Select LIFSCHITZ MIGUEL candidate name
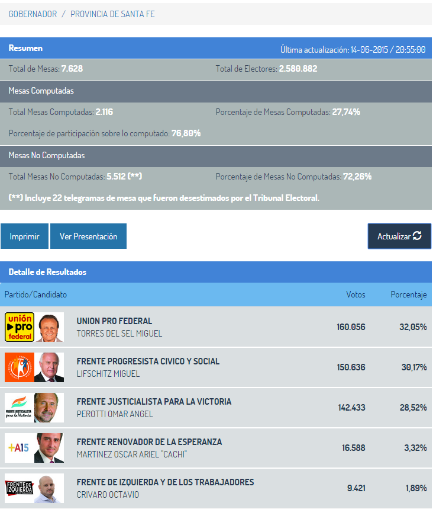Viewport: 433px width, 509px height. [108, 374]
